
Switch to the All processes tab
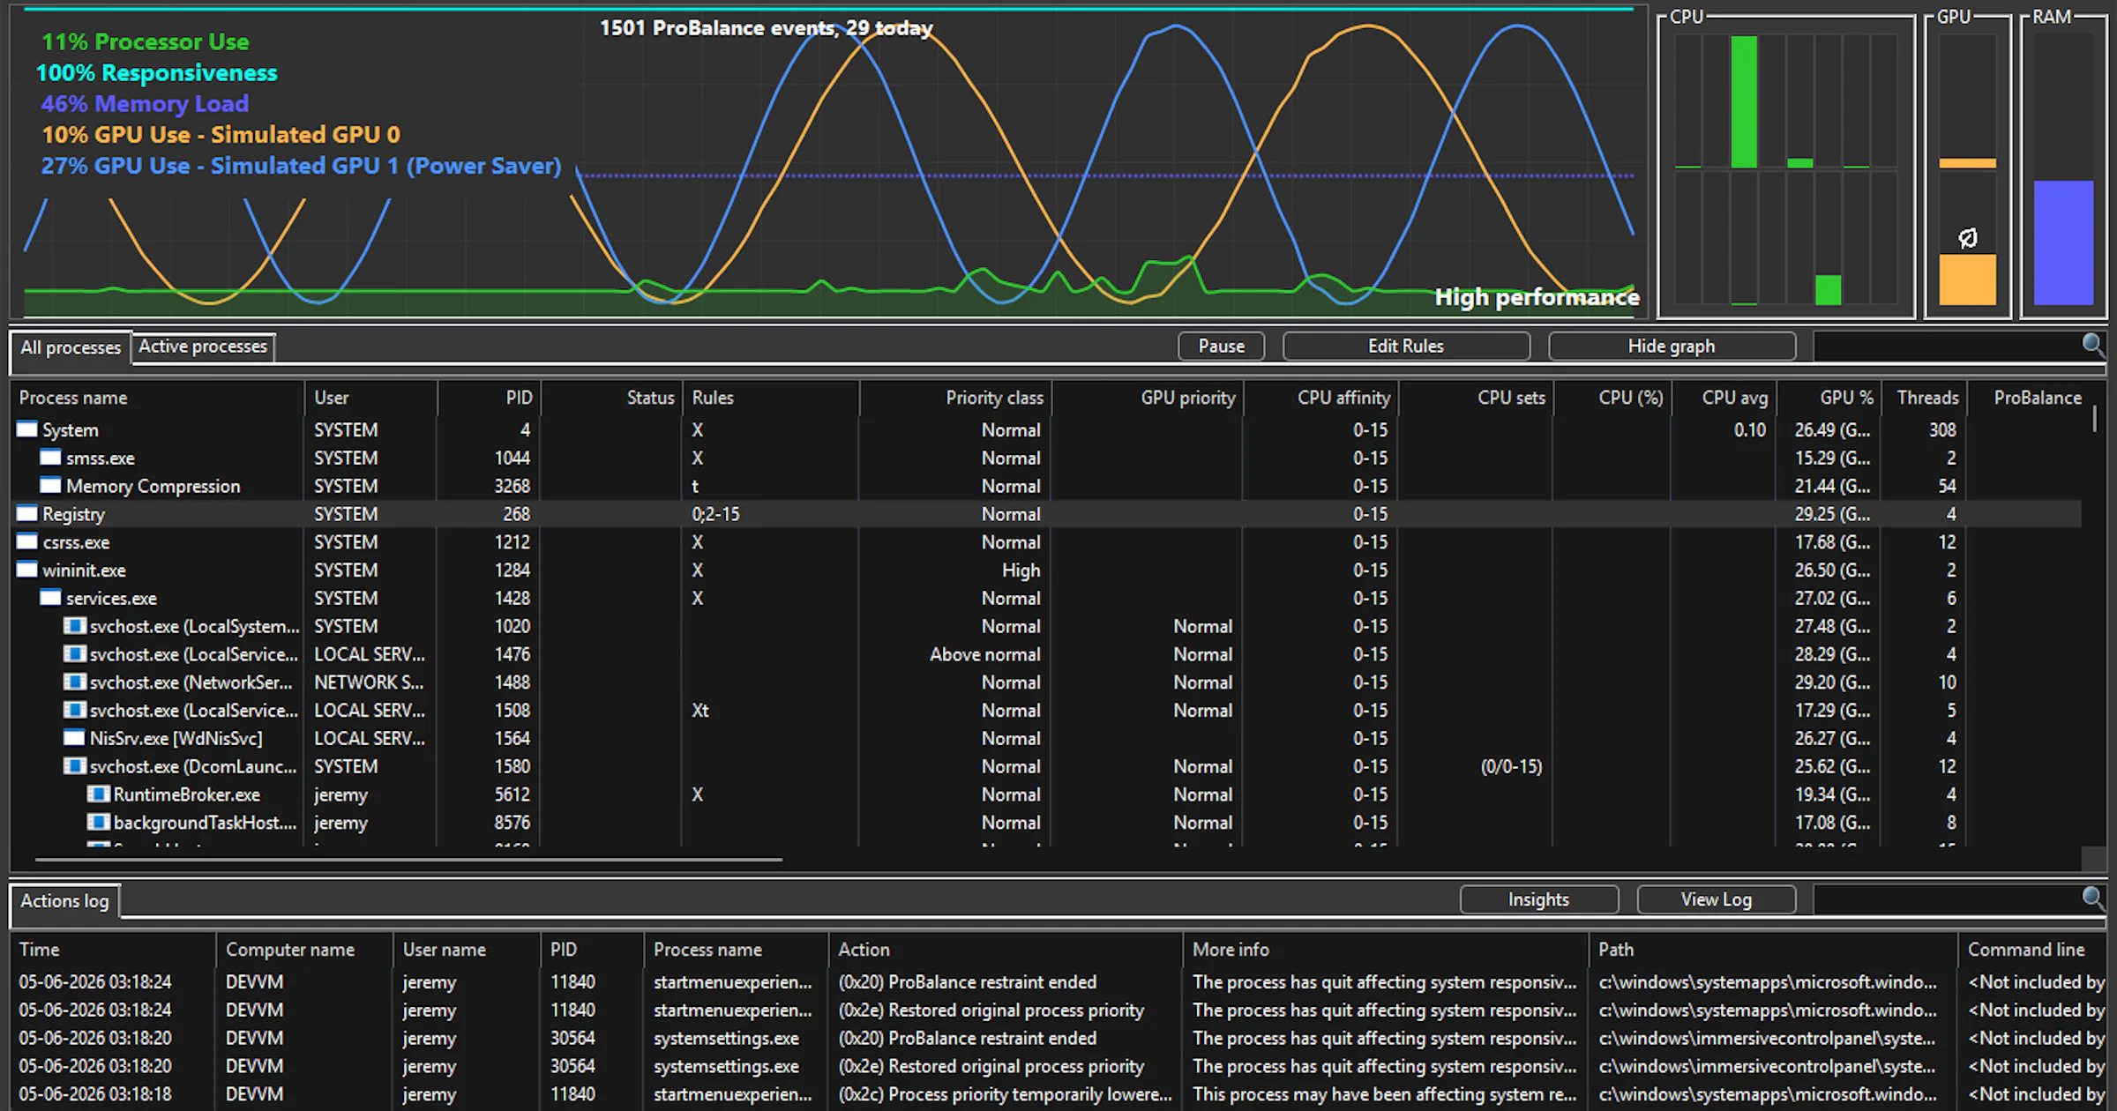(x=71, y=347)
